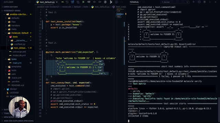Open conftest.py in the explorer

coord(20,44)
